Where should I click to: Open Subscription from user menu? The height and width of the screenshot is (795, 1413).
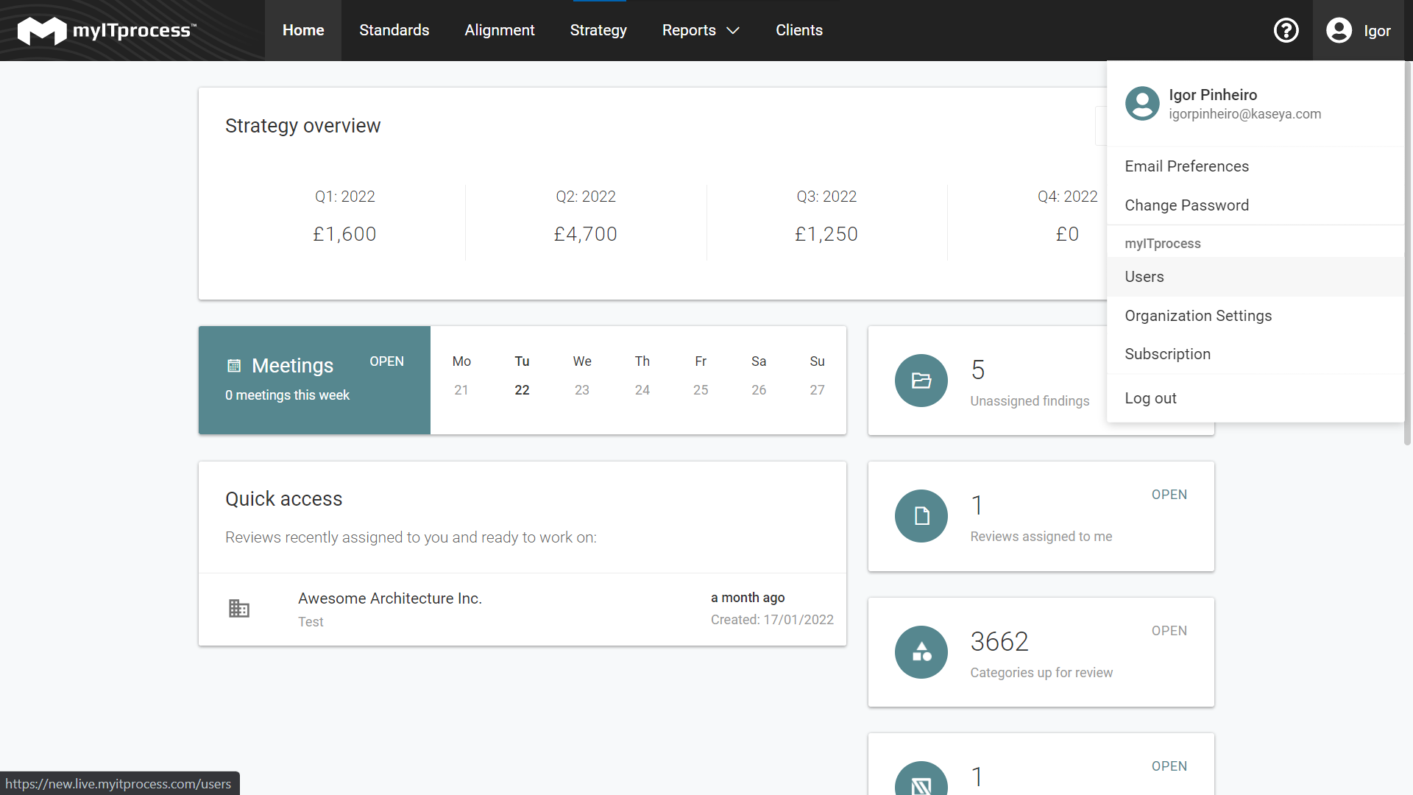click(x=1255, y=354)
